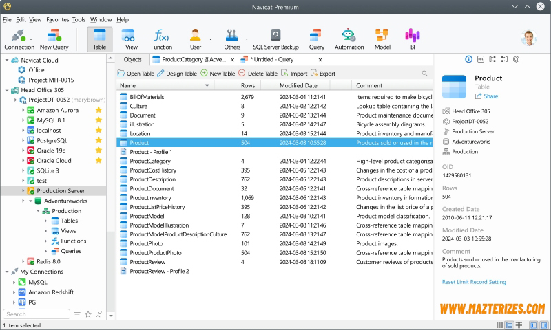Open the Tools menu
The height and width of the screenshot is (330, 551).
(x=79, y=20)
